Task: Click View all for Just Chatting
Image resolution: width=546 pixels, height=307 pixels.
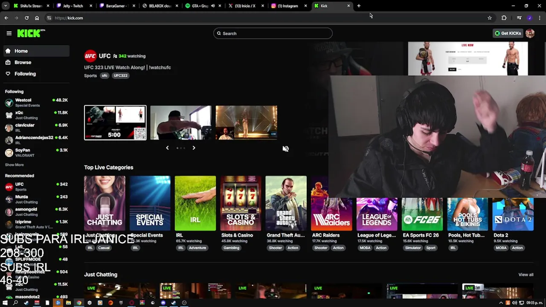Action: tap(526, 275)
